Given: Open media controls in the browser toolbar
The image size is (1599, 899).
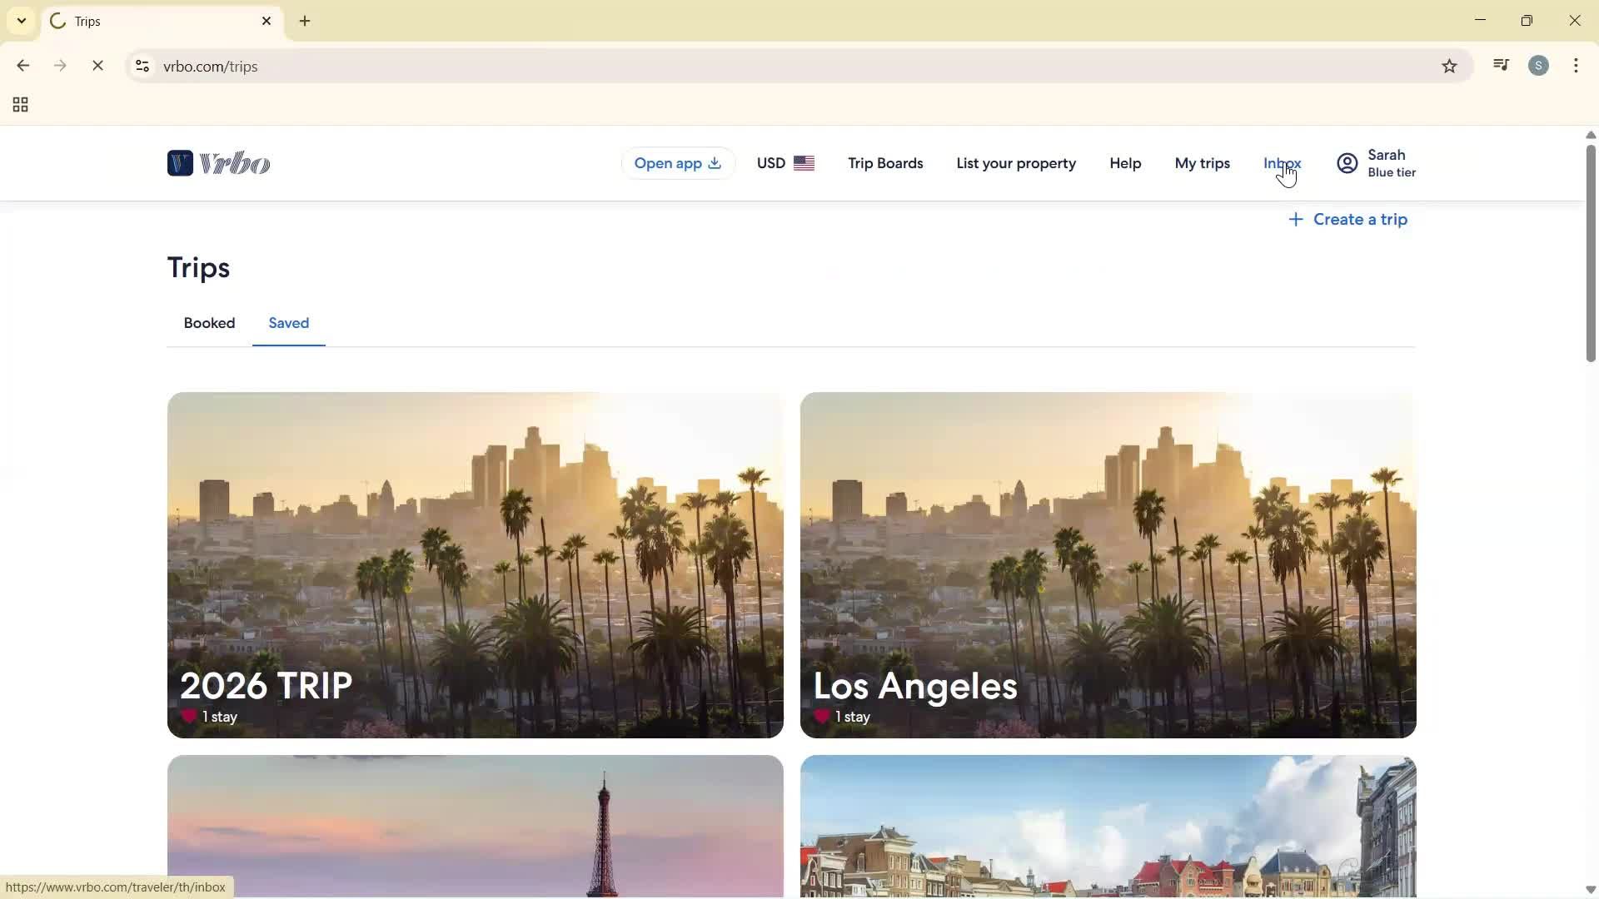Looking at the screenshot, I should (1501, 65).
